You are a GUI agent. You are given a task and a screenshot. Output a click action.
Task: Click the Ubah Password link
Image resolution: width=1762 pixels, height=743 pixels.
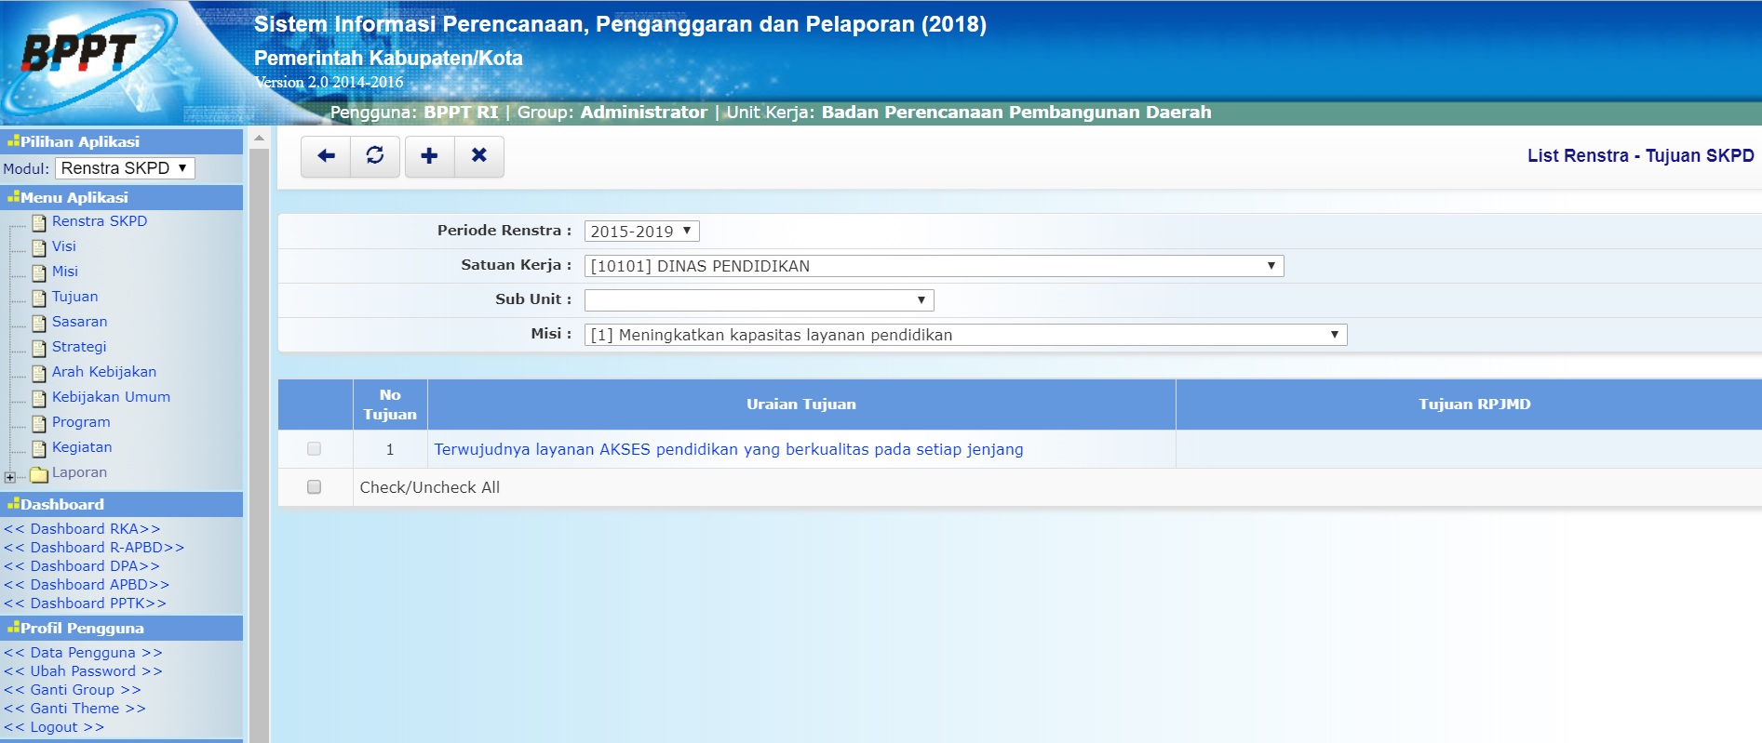coord(83,671)
